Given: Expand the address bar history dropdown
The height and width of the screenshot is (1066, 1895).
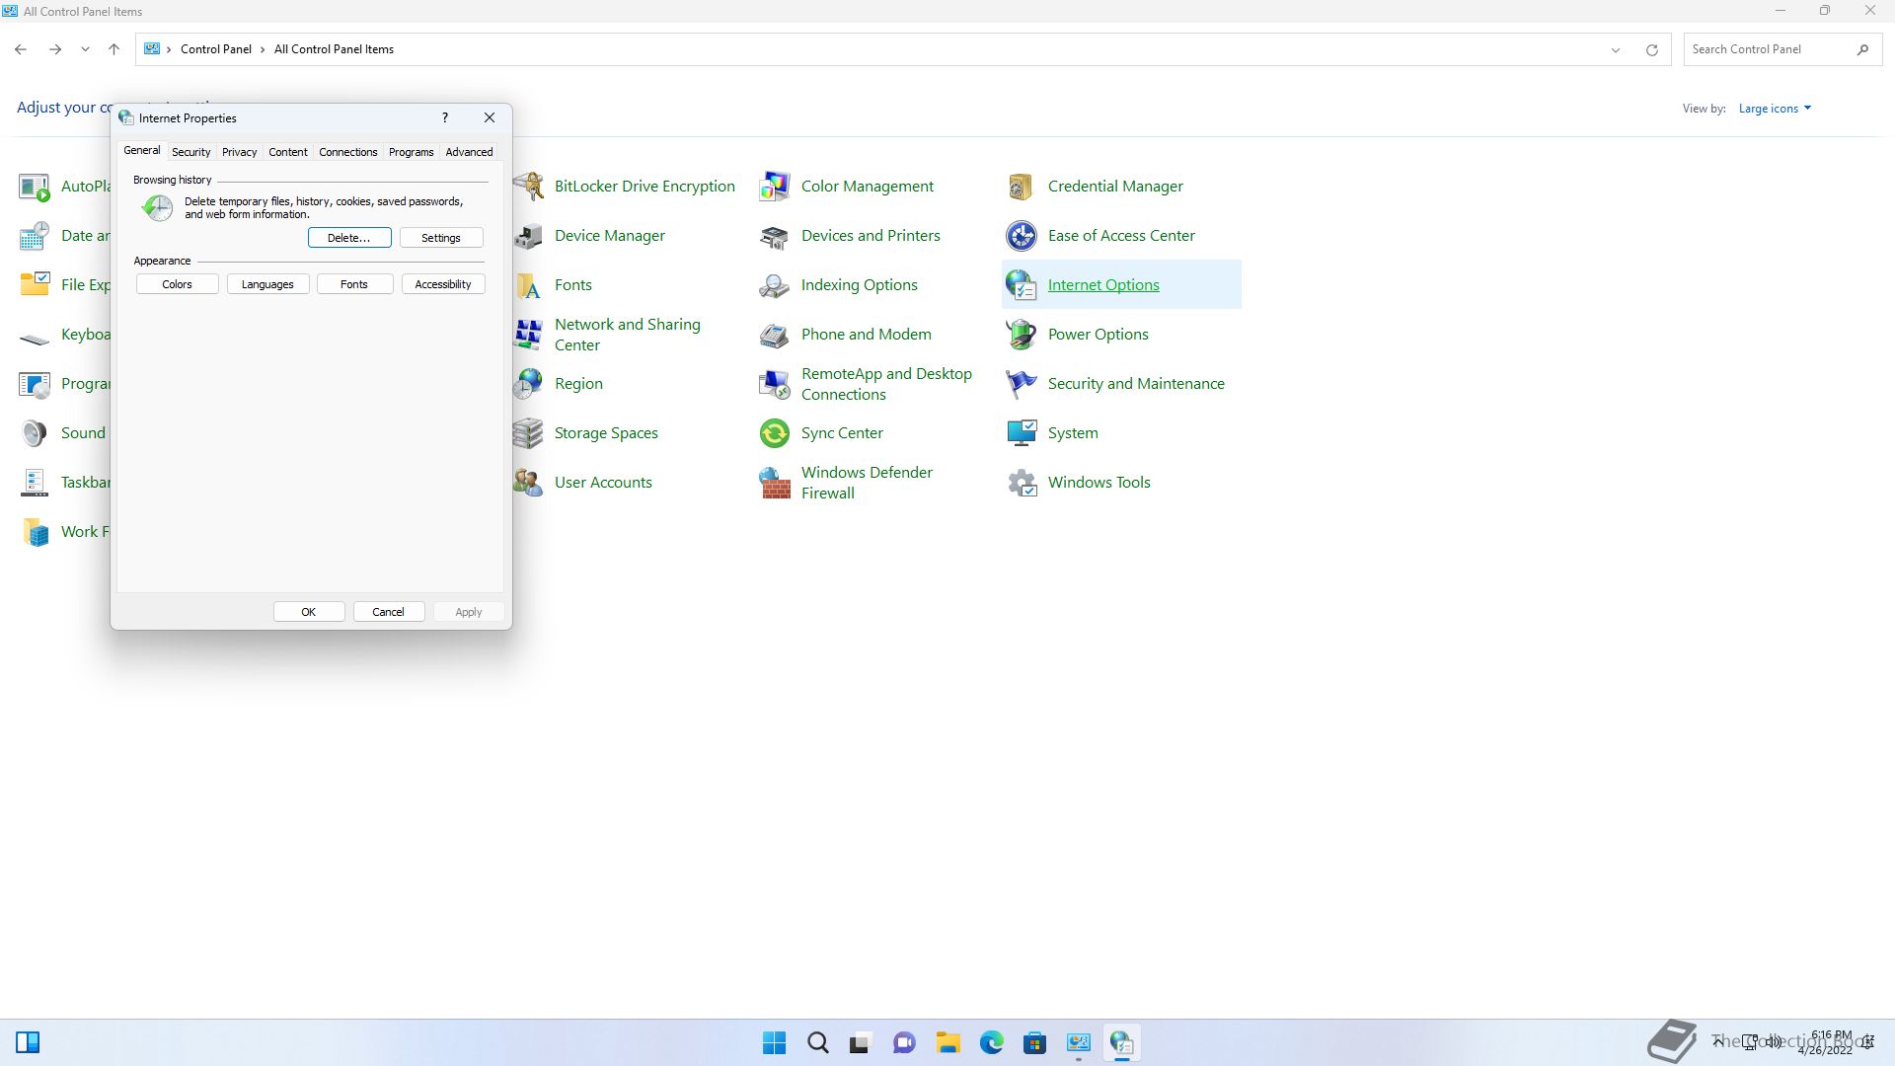Looking at the screenshot, I should point(1616,49).
